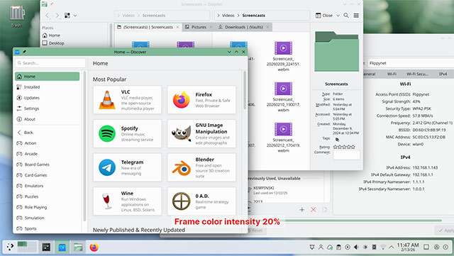Screen dimensions: 454x256
Task: Set star rating in Dolphin info panel
Action: (344, 147)
